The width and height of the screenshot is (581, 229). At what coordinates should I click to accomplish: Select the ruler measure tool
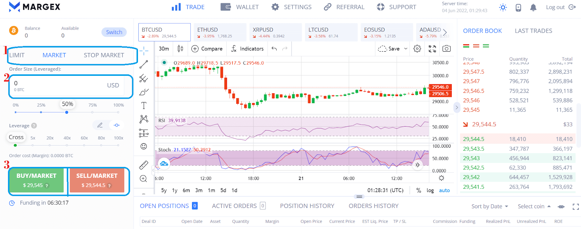pyautogui.click(x=144, y=165)
